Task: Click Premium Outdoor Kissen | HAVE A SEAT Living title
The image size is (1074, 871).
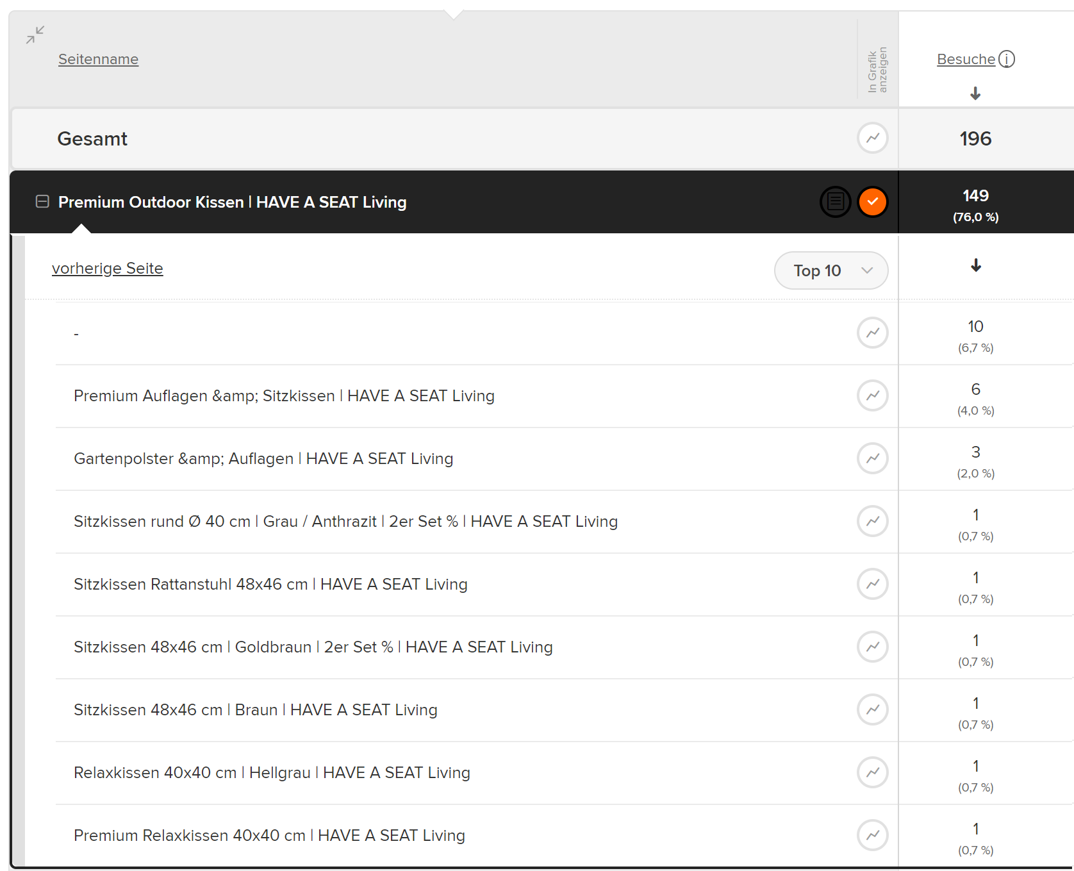Action: point(233,202)
